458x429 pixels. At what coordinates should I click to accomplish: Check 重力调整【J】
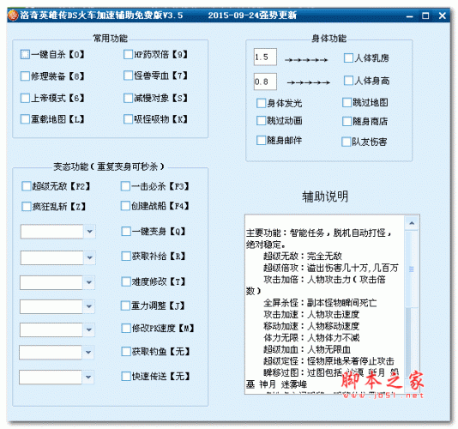(x=125, y=306)
